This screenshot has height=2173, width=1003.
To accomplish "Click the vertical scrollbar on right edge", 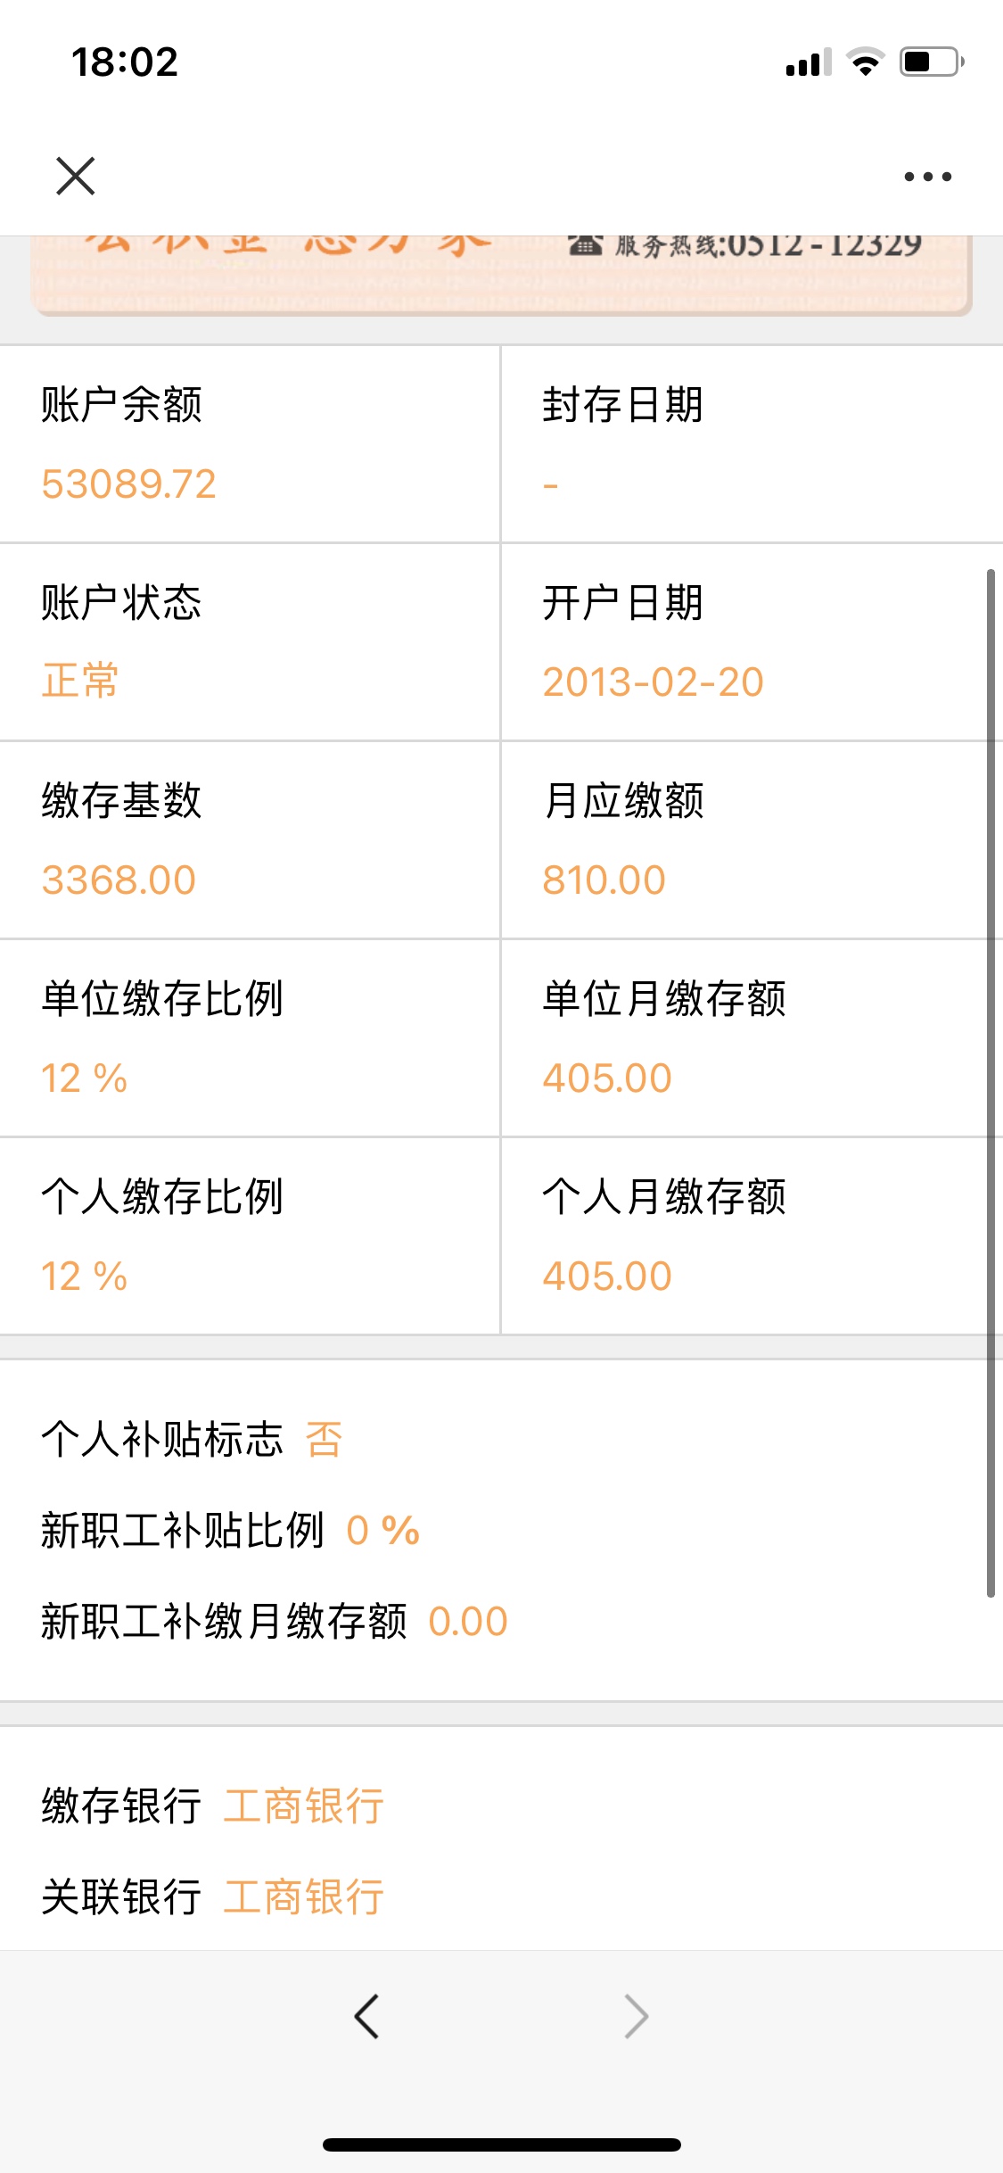I will pyautogui.click(x=991, y=1083).
